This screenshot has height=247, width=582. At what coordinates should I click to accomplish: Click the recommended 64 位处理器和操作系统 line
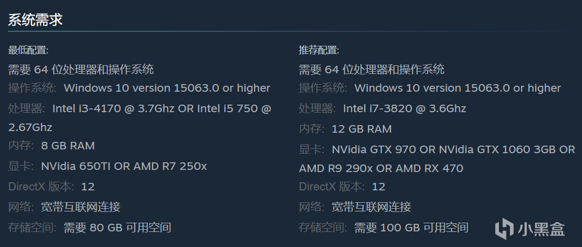(x=372, y=69)
